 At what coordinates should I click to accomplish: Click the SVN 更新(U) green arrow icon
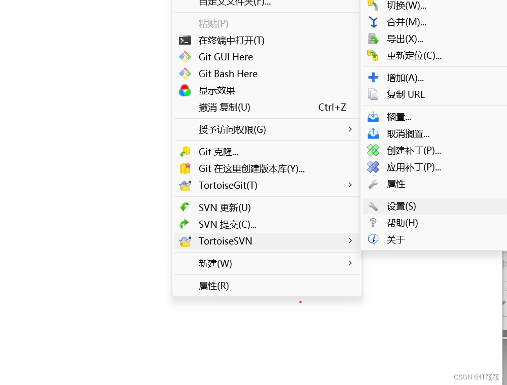coord(185,207)
